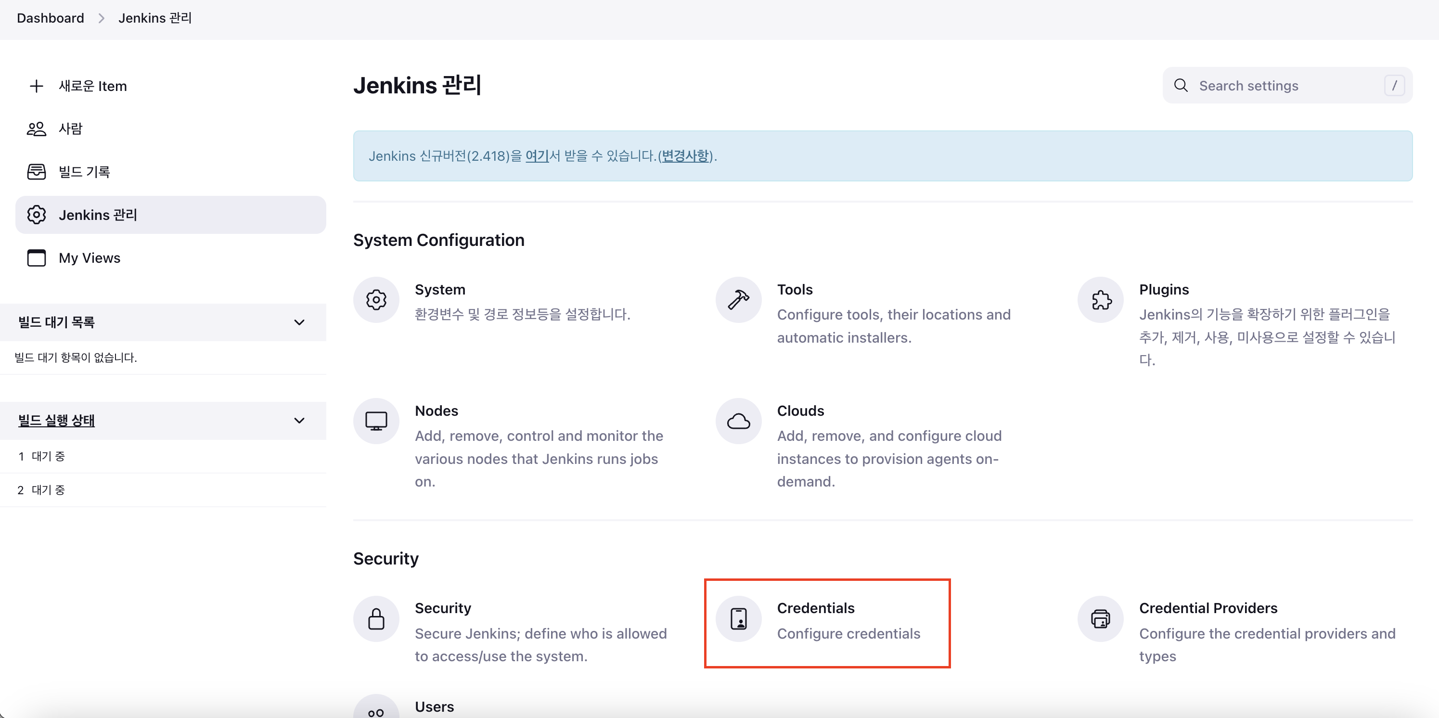Screen dimensions: 1439x718
Task: Open Nodes via the monitor icon
Action: click(376, 421)
